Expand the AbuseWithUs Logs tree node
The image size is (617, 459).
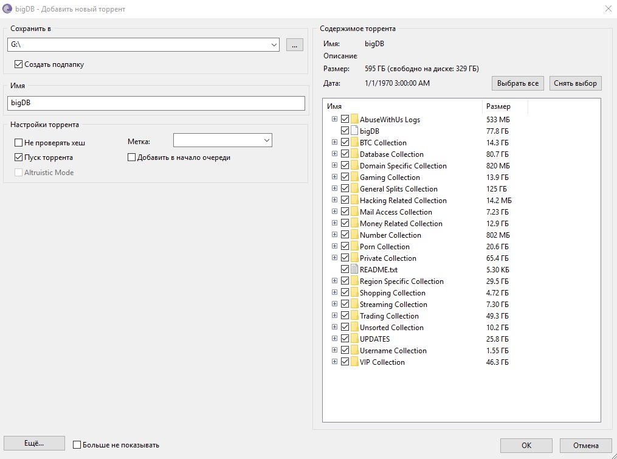[x=334, y=119]
